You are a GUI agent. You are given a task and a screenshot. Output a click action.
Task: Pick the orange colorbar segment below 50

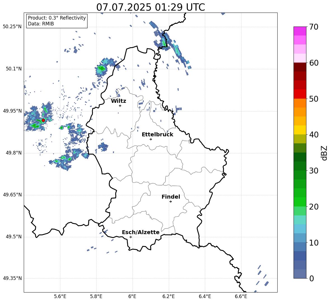[300, 103]
